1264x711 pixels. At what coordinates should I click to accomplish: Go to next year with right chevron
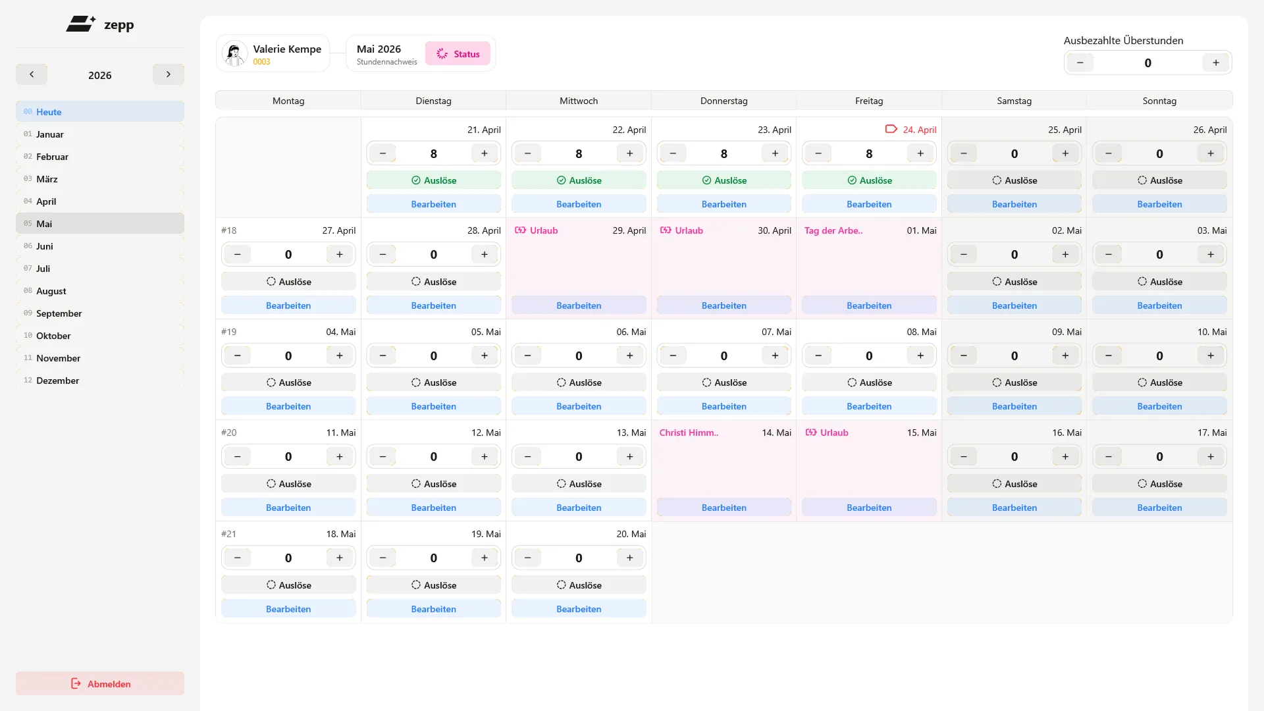(x=168, y=74)
